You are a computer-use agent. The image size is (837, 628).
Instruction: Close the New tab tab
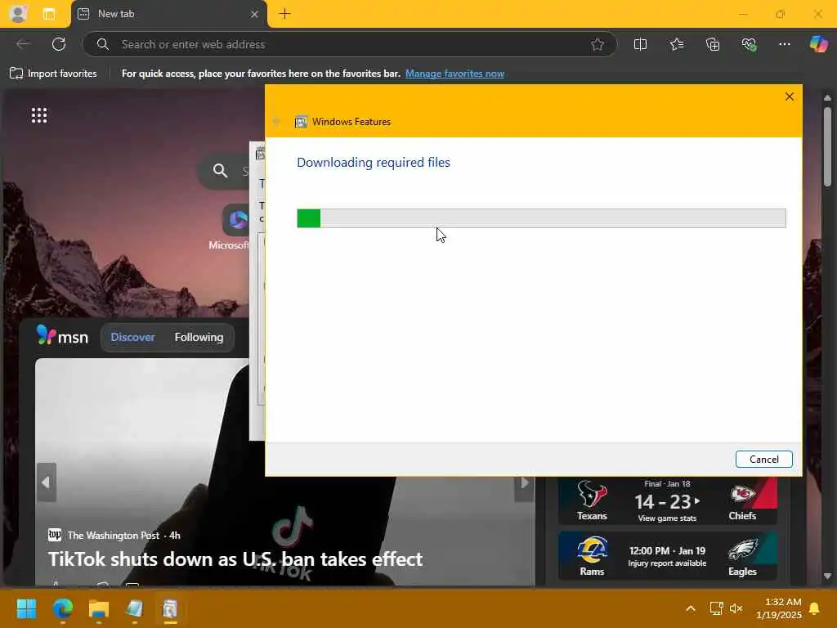[x=255, y=14]
